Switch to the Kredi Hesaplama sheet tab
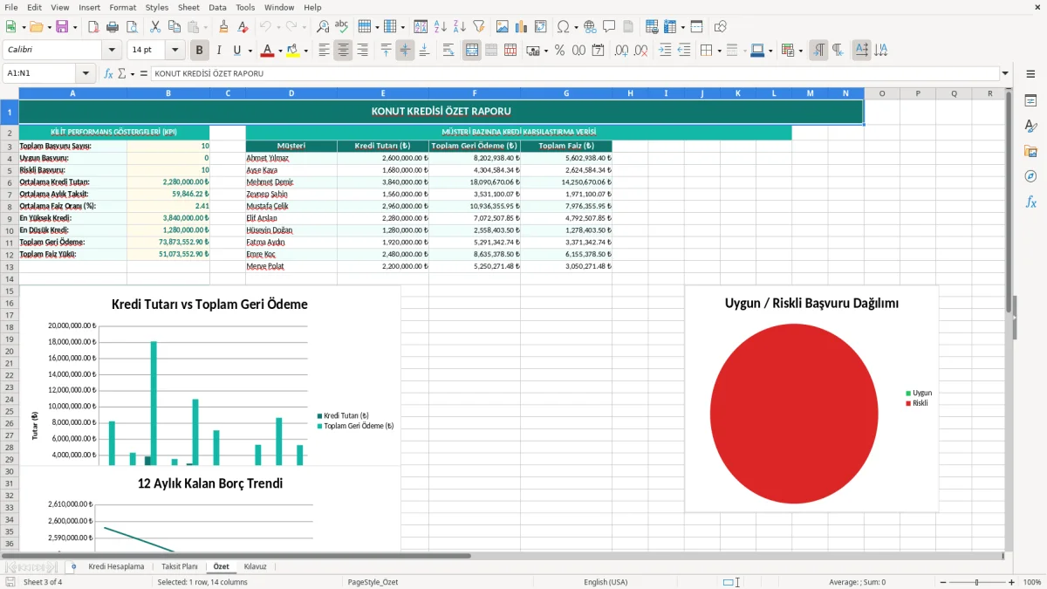 pyautogui.click(x=116, y=566)
